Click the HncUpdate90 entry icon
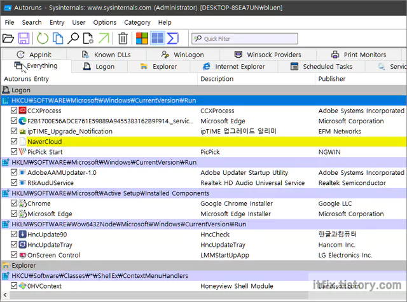The image size is (407, 302). click(23, 234)
